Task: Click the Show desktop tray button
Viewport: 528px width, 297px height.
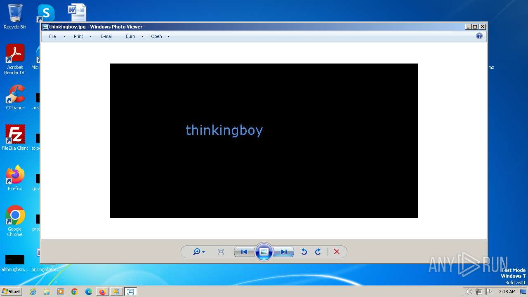Action: pyautogui.click(x=523, y=292)
